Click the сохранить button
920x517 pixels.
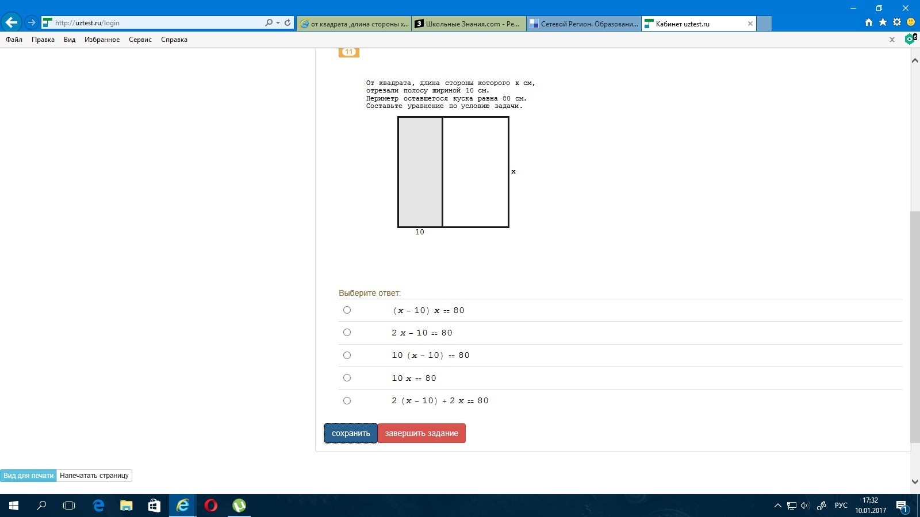pyautogui.click(x=351, y=433)
